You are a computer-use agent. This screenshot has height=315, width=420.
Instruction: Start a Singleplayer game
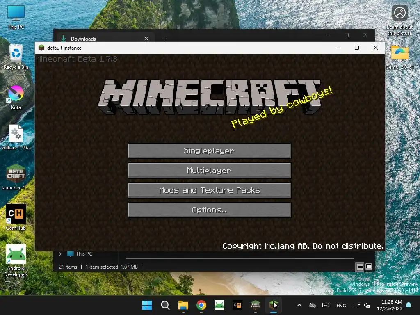tap(210, 151)
